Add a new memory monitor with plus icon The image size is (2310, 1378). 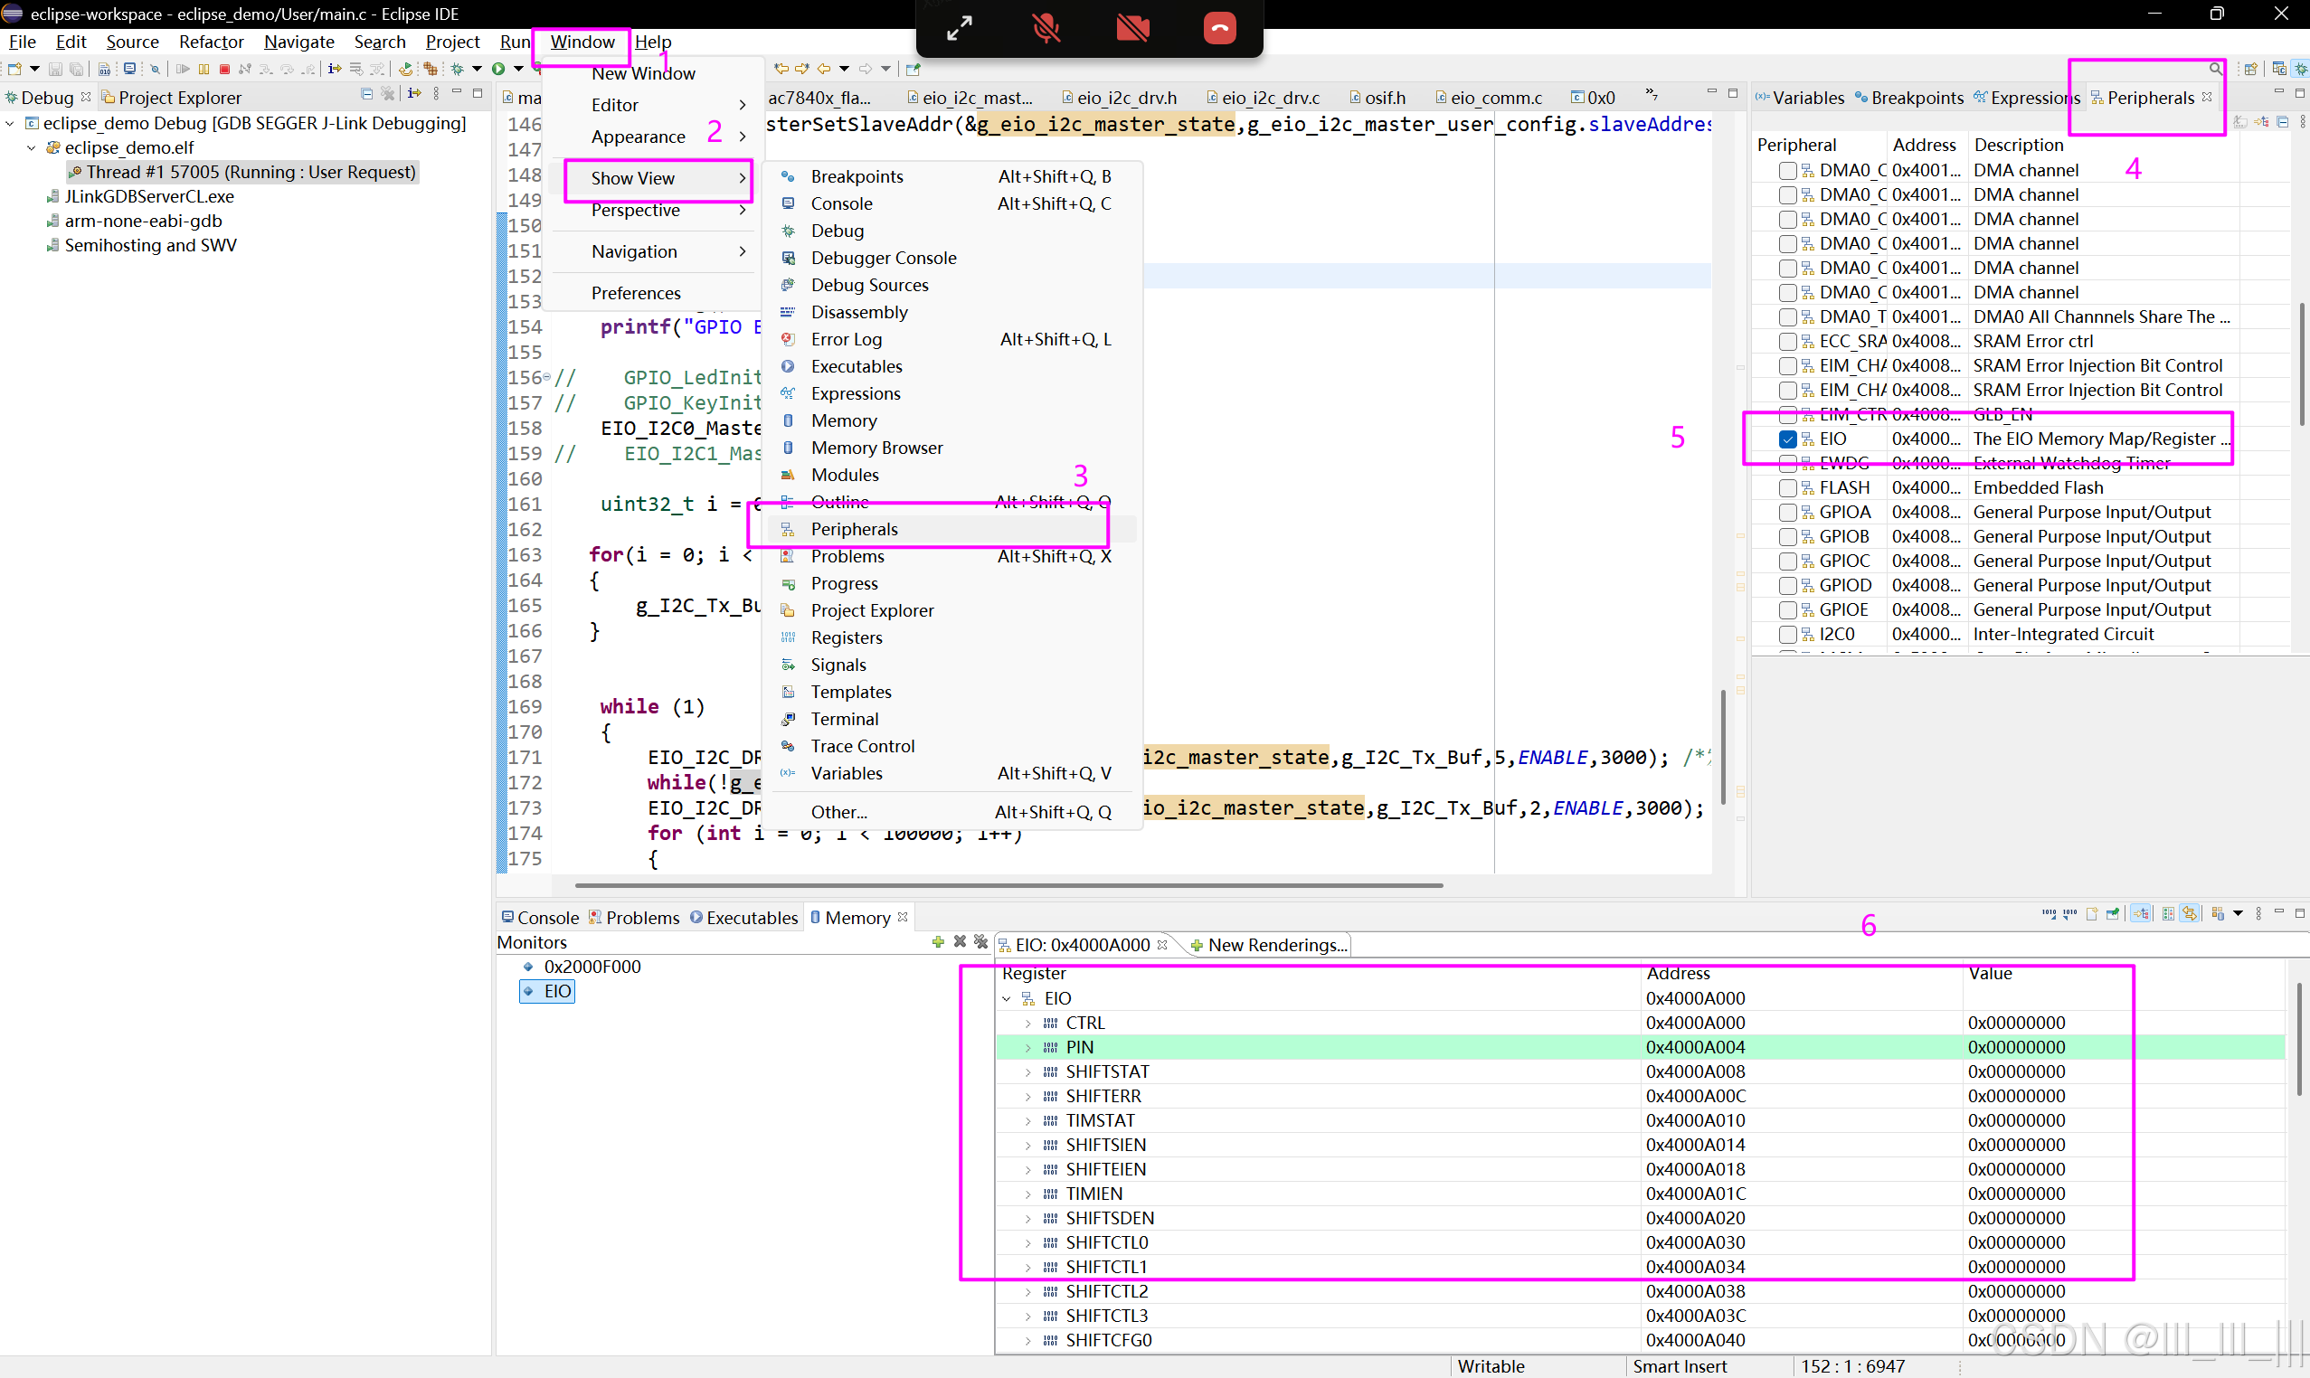click(938, 941)
